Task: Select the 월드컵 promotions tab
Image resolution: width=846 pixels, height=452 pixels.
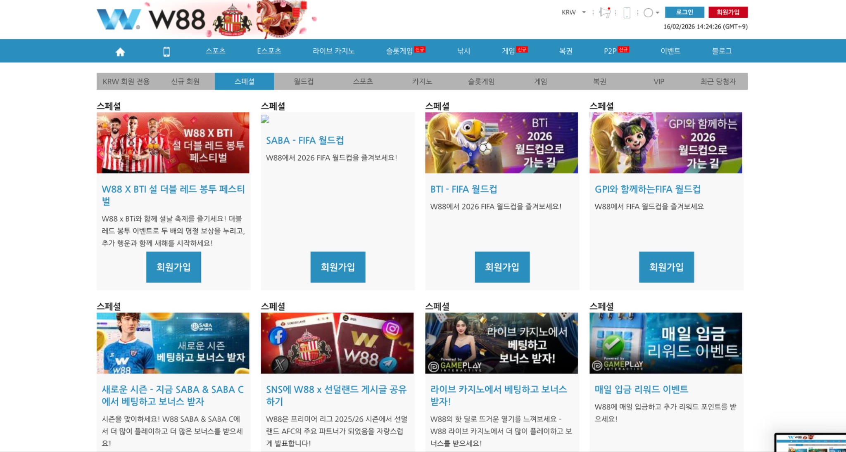Action: (x=304, y=81)
